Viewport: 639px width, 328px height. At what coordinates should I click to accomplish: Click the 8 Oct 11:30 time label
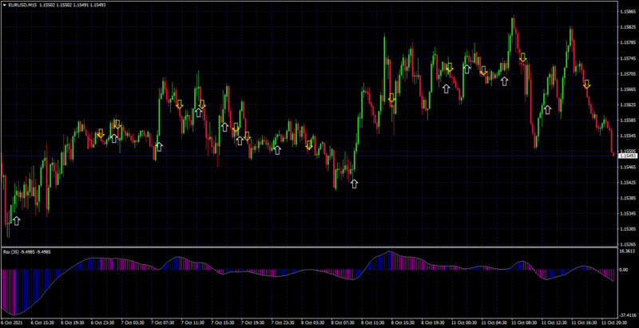373,322
